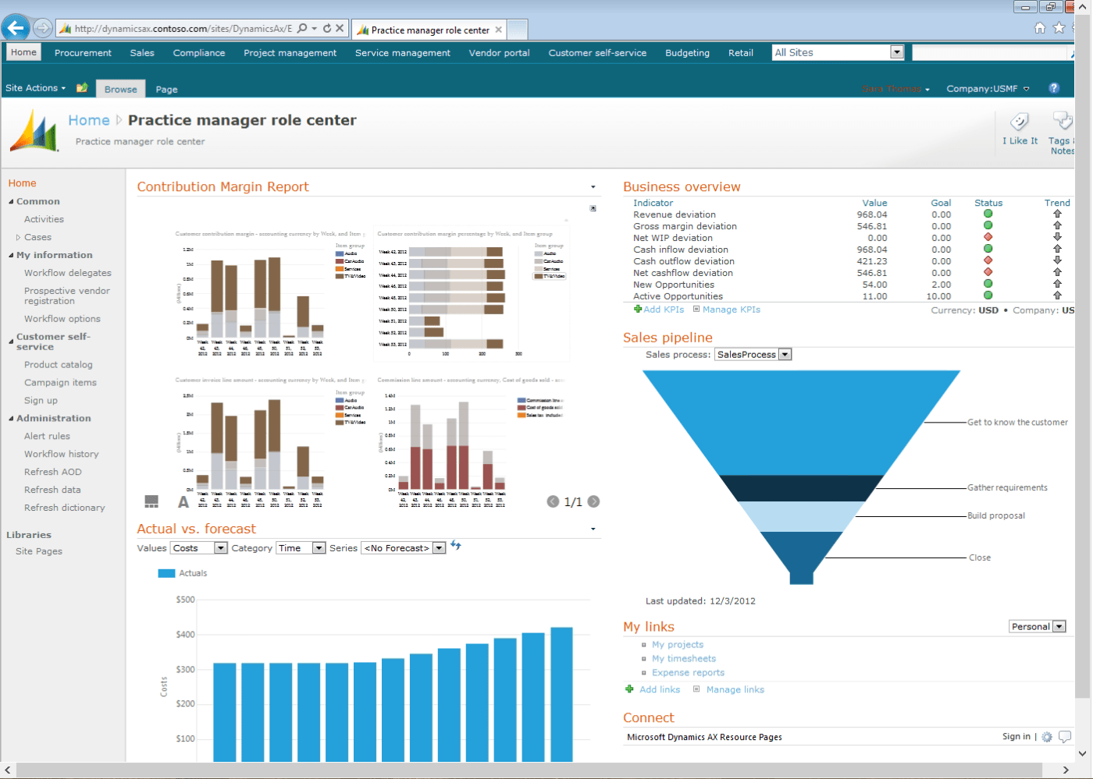Click the Connect settings gear icon

click(1047, 737)
